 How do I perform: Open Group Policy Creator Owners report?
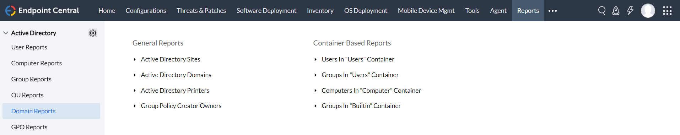(x=181, y=106)
